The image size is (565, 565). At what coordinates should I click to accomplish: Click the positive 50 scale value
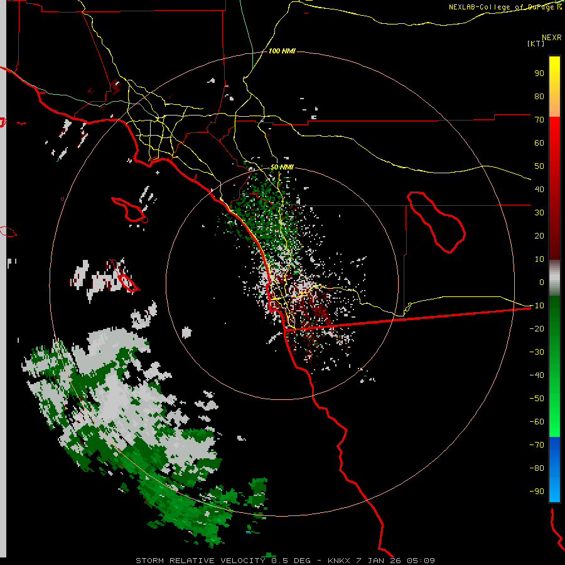point(539,166)
